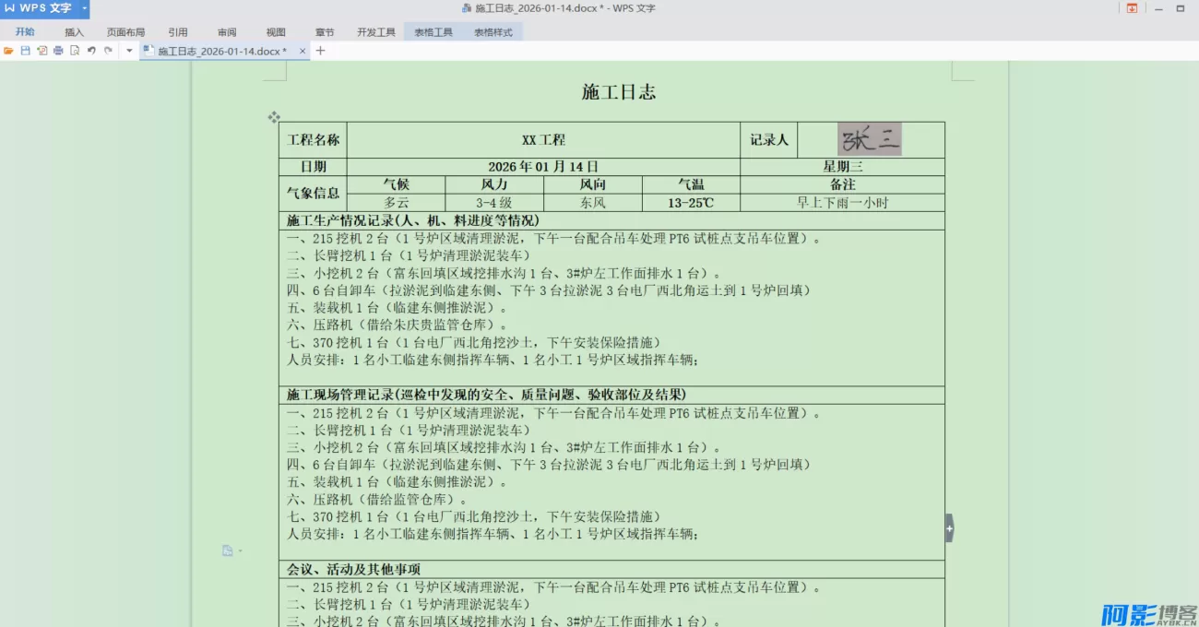Open print preview
1199x627 pixels.
click(x=75, y=51)
